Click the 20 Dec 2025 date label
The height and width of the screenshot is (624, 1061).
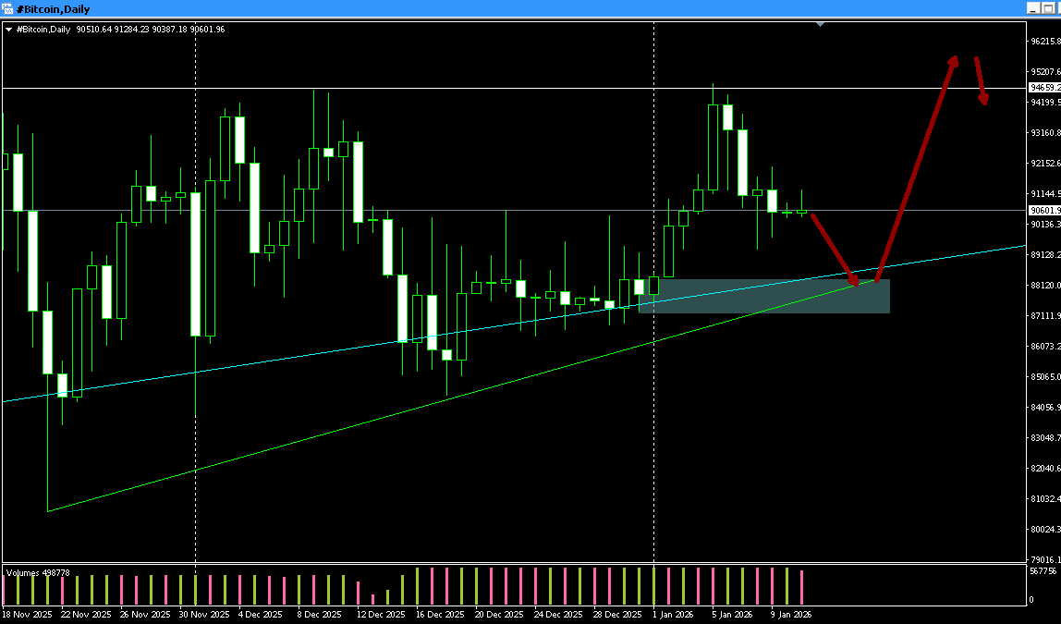(499, 615)
